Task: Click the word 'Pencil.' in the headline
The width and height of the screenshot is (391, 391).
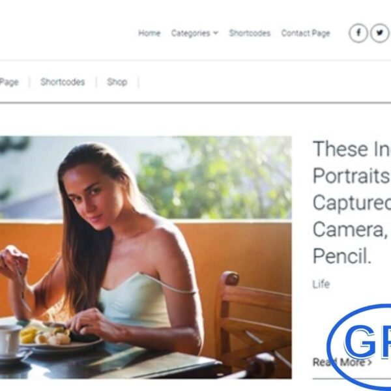Action: (x=342, y=256)
